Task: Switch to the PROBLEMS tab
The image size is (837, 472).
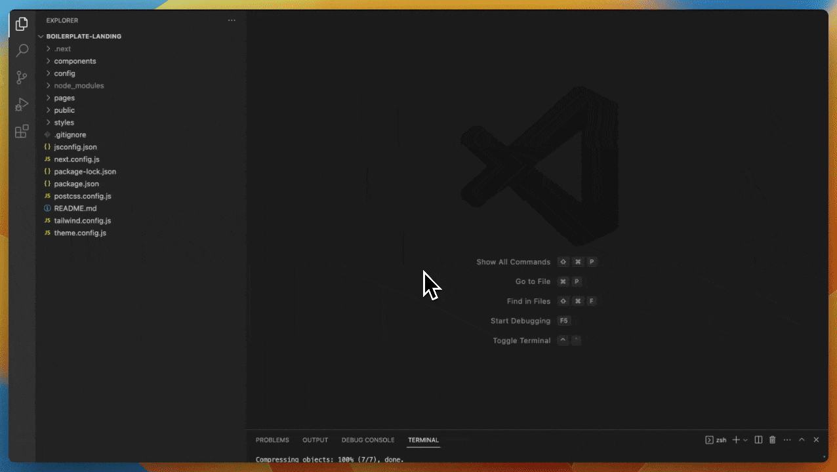Action: pyautogui.click(x=272, y=440)
